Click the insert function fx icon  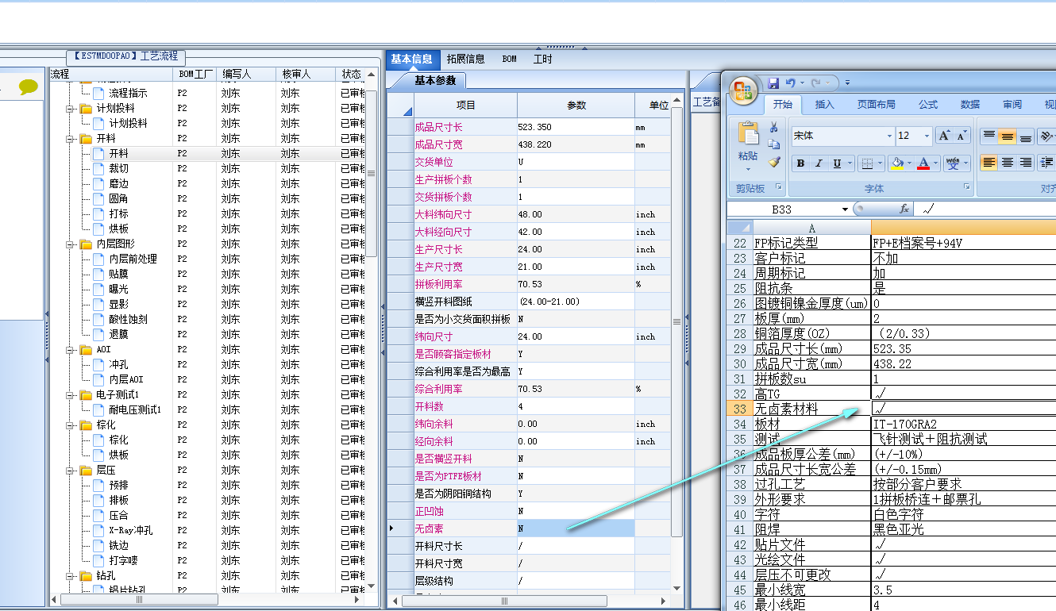[904, 209]
